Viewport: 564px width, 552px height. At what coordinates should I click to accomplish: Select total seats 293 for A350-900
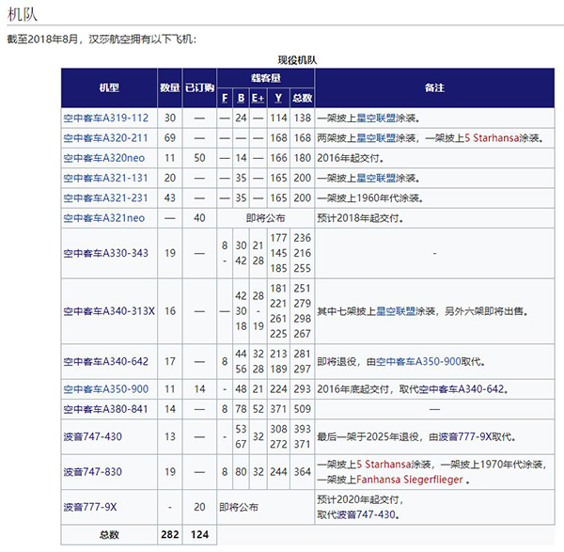coord(302,389)
